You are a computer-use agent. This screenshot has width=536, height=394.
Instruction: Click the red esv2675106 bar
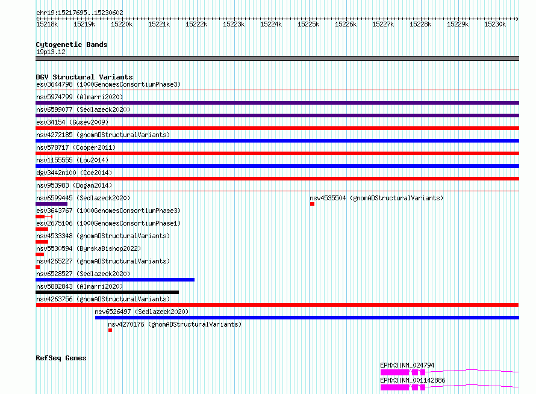42,229
